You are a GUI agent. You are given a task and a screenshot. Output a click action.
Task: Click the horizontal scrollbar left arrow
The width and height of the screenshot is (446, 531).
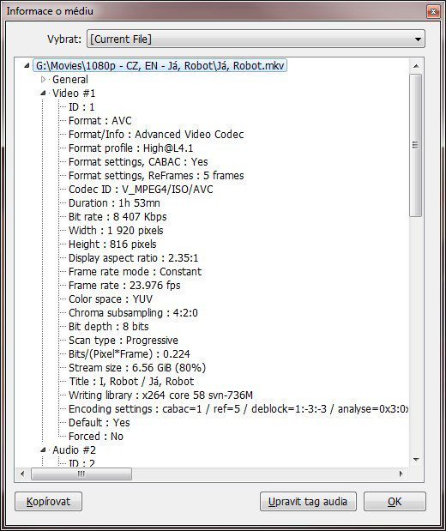point(22,474)
